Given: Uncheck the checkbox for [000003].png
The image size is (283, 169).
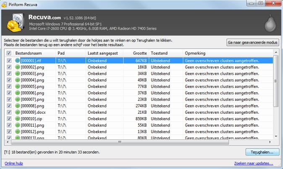Looking at the screenshot, I should point(9,74).
